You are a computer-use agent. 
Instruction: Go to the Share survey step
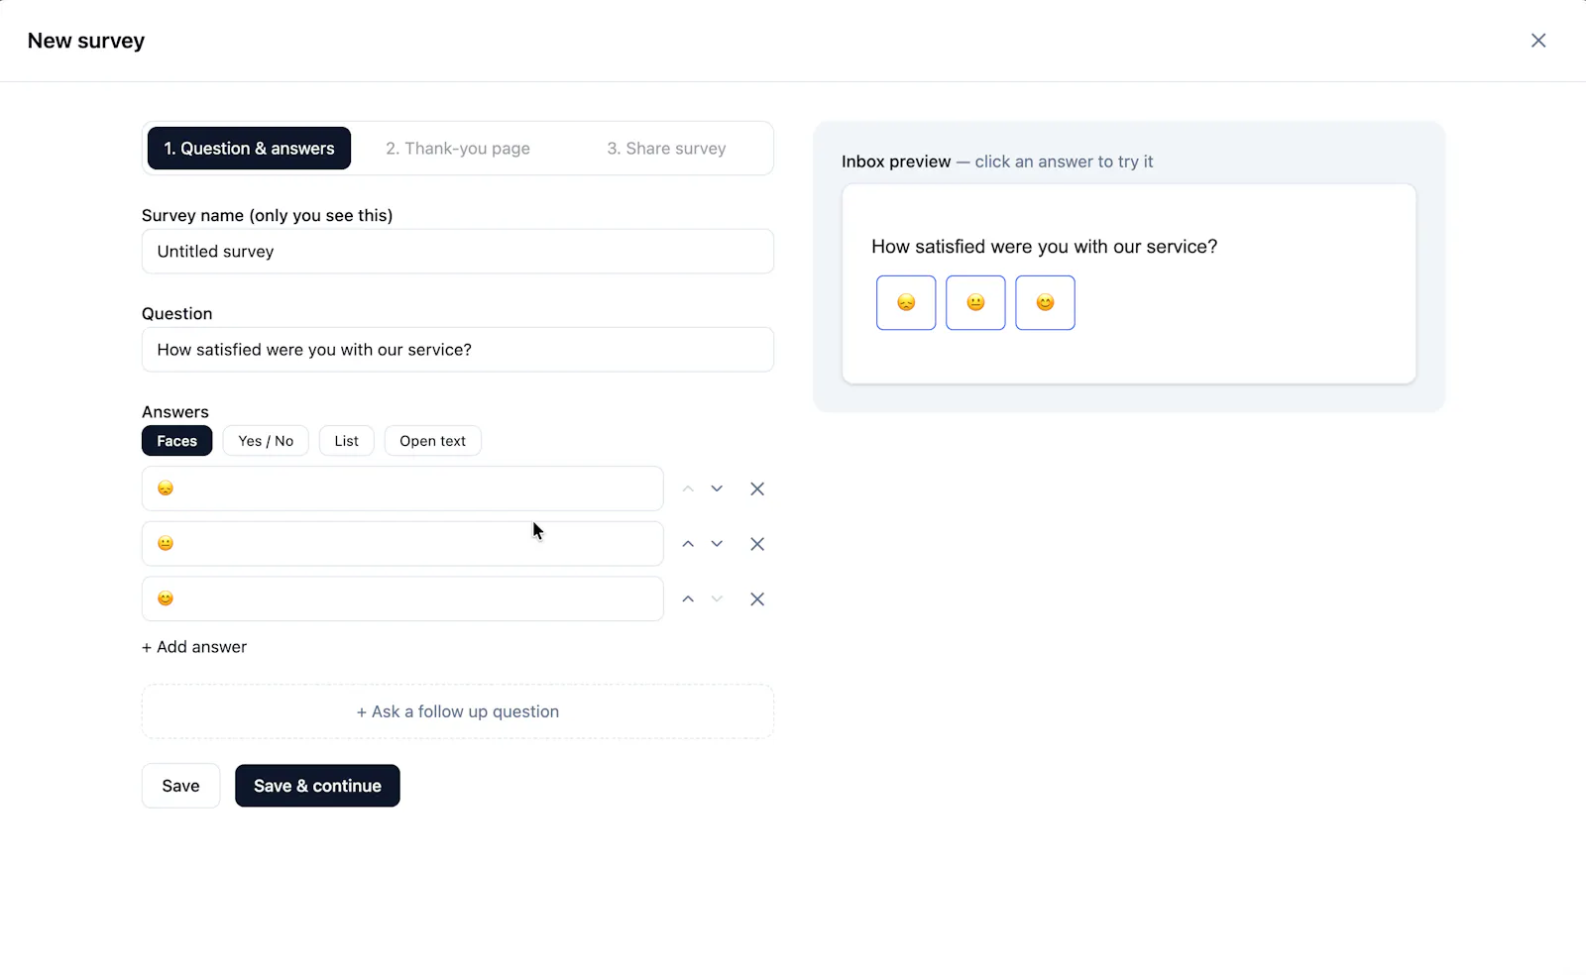667,149
